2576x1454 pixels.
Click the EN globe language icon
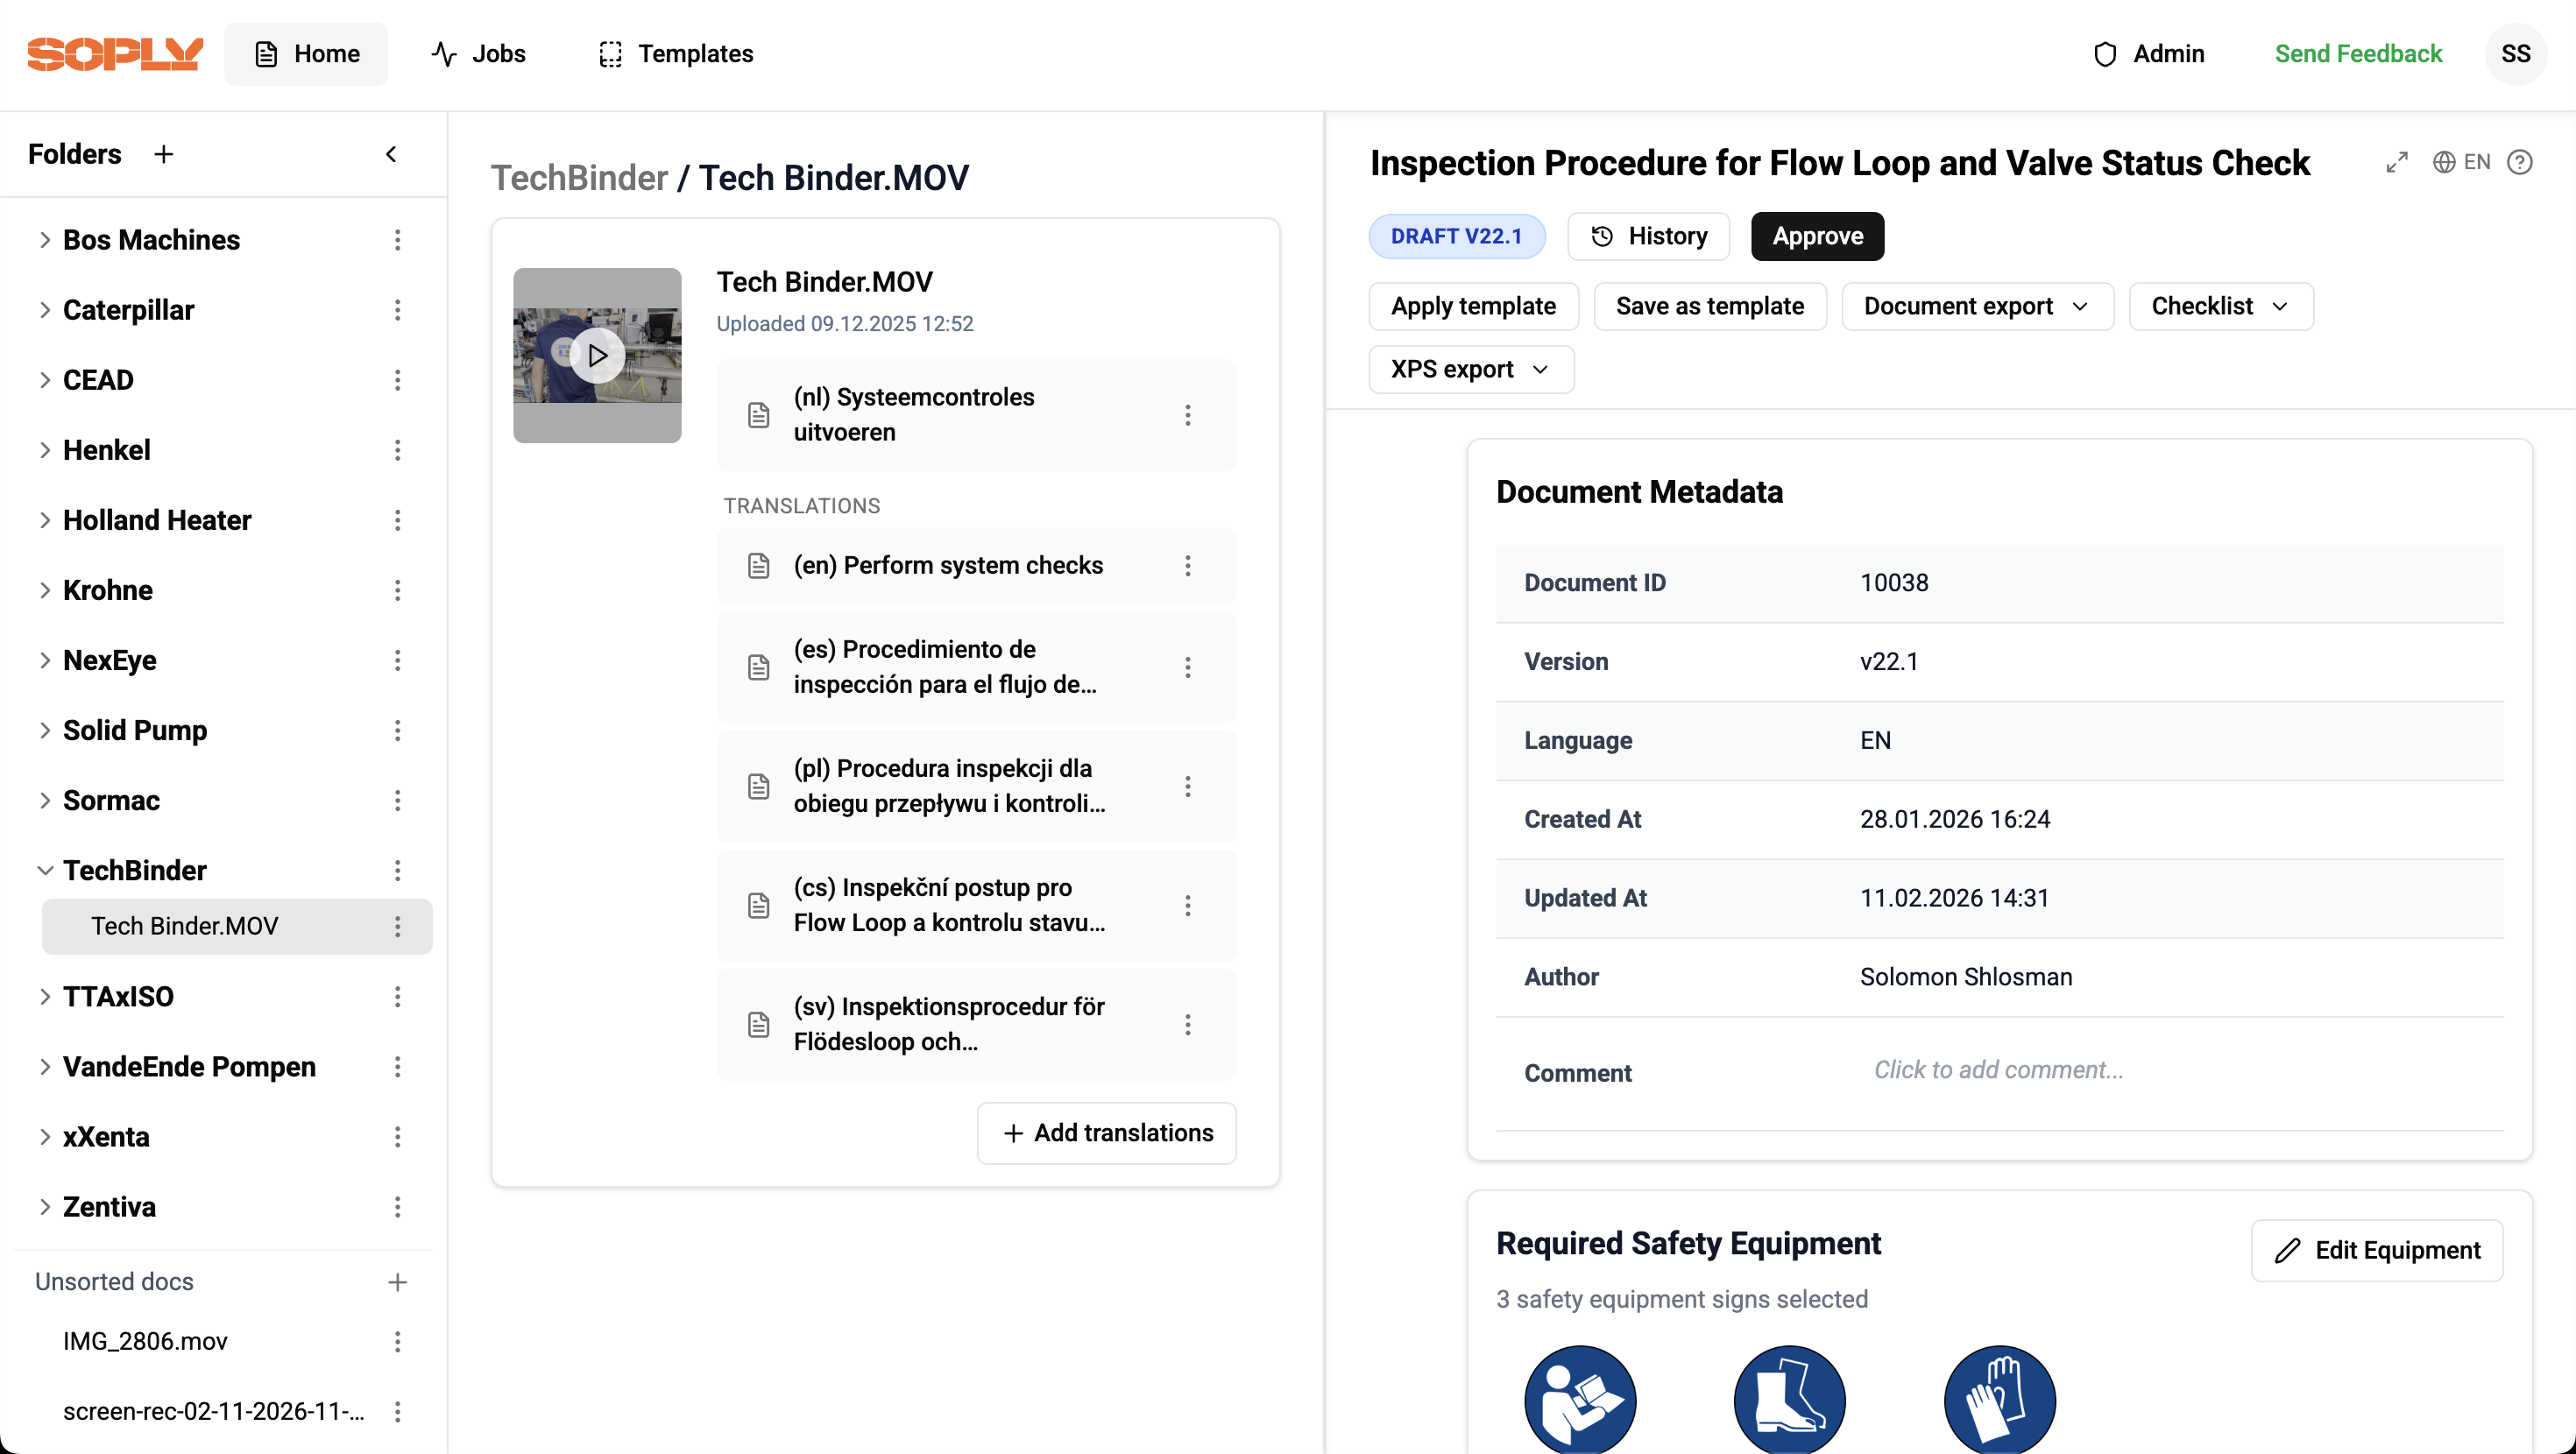tap(2461, 162)
